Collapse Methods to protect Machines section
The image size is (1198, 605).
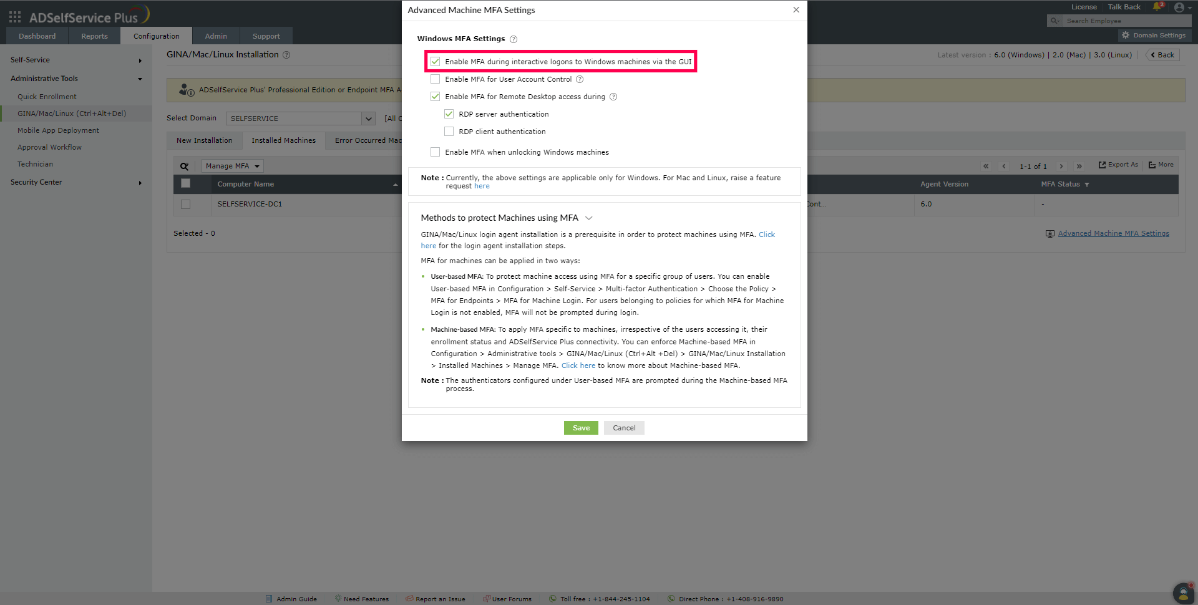tap(589, 218)
